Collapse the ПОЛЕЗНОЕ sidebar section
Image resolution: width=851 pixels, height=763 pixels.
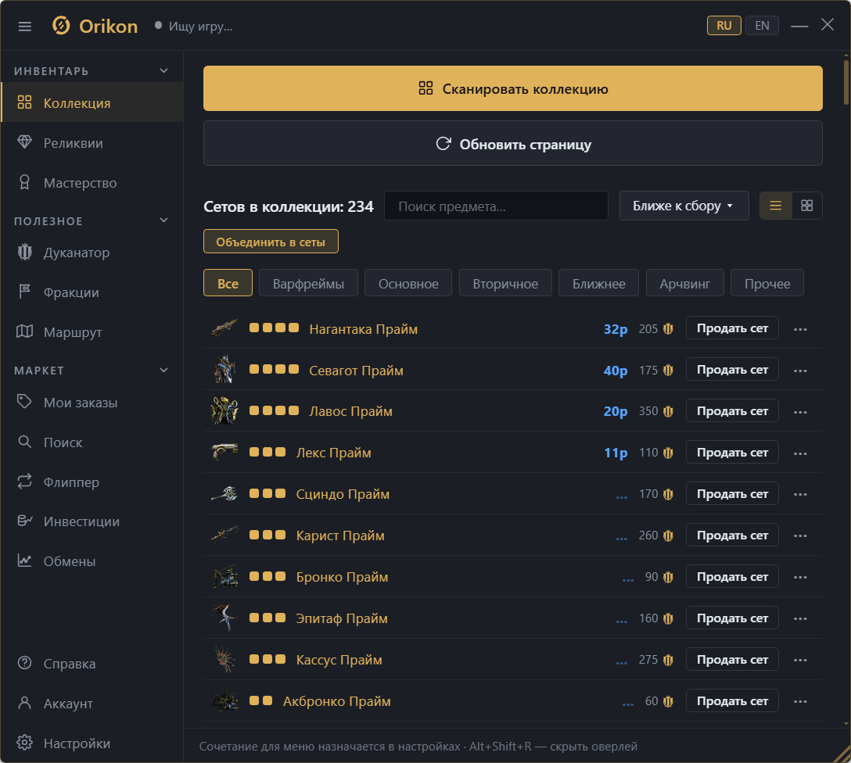pos(164,220)
